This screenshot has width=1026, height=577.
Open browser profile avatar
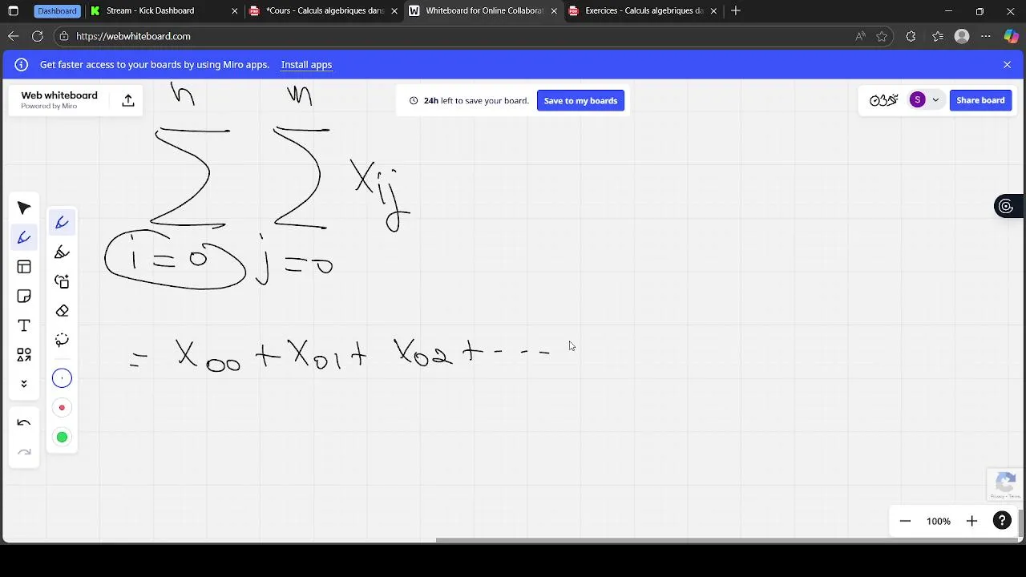tap(963, 36)
